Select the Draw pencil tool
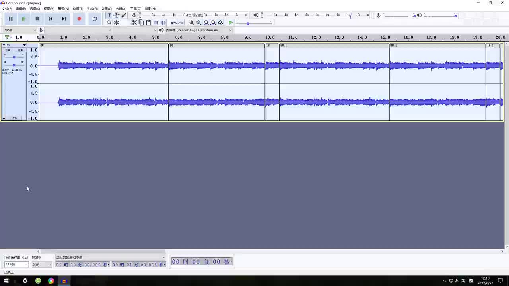The width and height of the screenshot is (509, 286). [124, 15]
